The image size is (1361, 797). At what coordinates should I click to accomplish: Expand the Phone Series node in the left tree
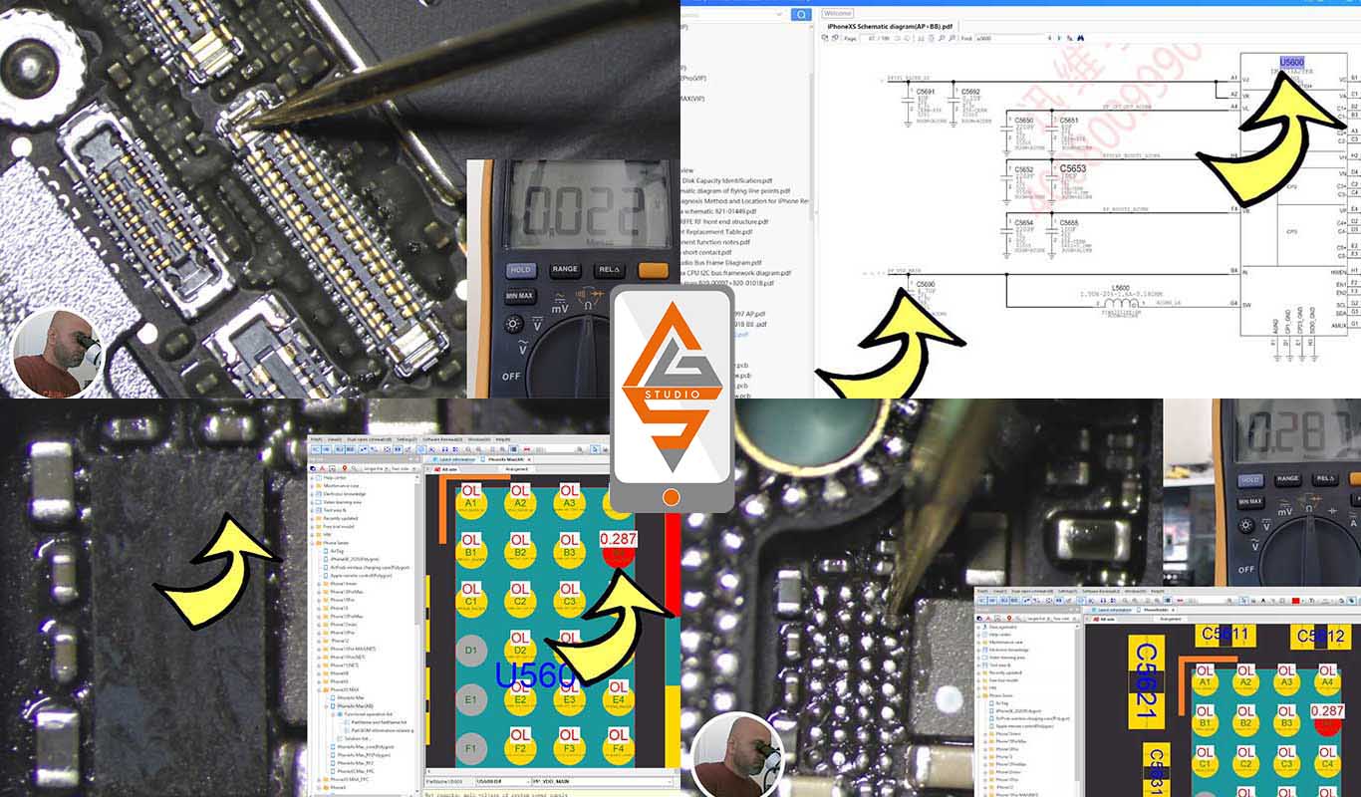(313, 543)
